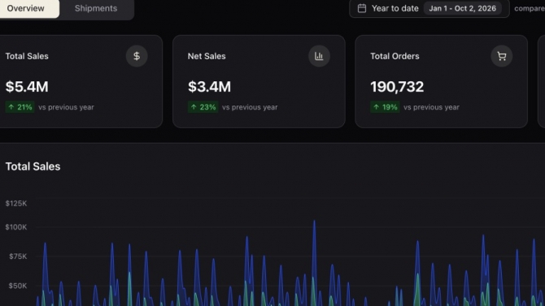Screen dimensions: 545x306
Task: Click the dollar icon on Total Sales card
Action: point(137,56)
